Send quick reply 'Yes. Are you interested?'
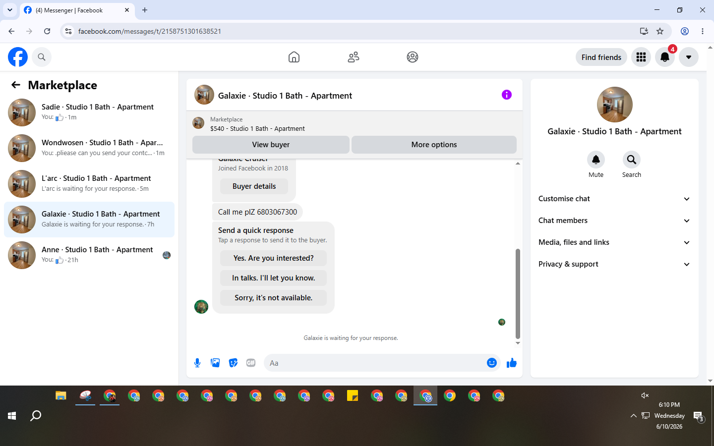Image resolution: width=714 pixels, height=446 pixels. point(274,258)
